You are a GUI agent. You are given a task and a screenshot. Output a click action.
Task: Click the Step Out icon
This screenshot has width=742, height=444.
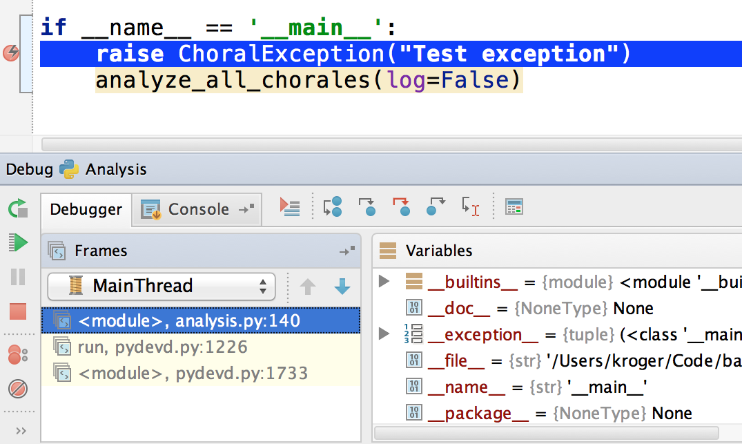click(436, 206)
